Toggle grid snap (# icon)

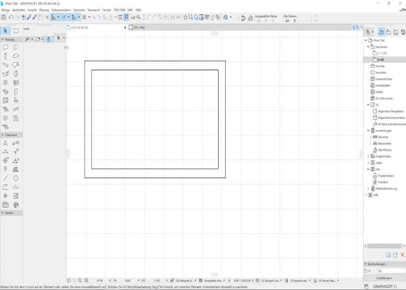point(85,17)
